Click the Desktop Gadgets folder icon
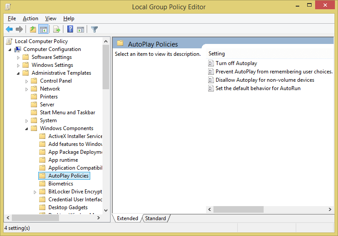 tap(42, 207)
